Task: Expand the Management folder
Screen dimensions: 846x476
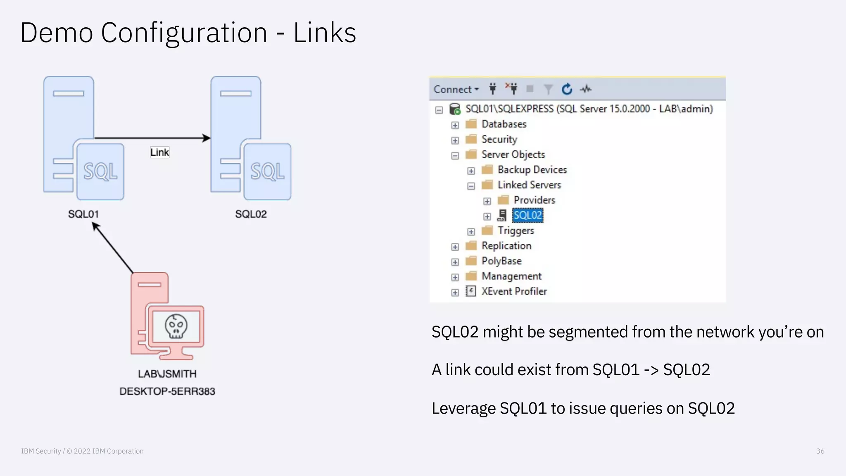Action: [455, 277]
